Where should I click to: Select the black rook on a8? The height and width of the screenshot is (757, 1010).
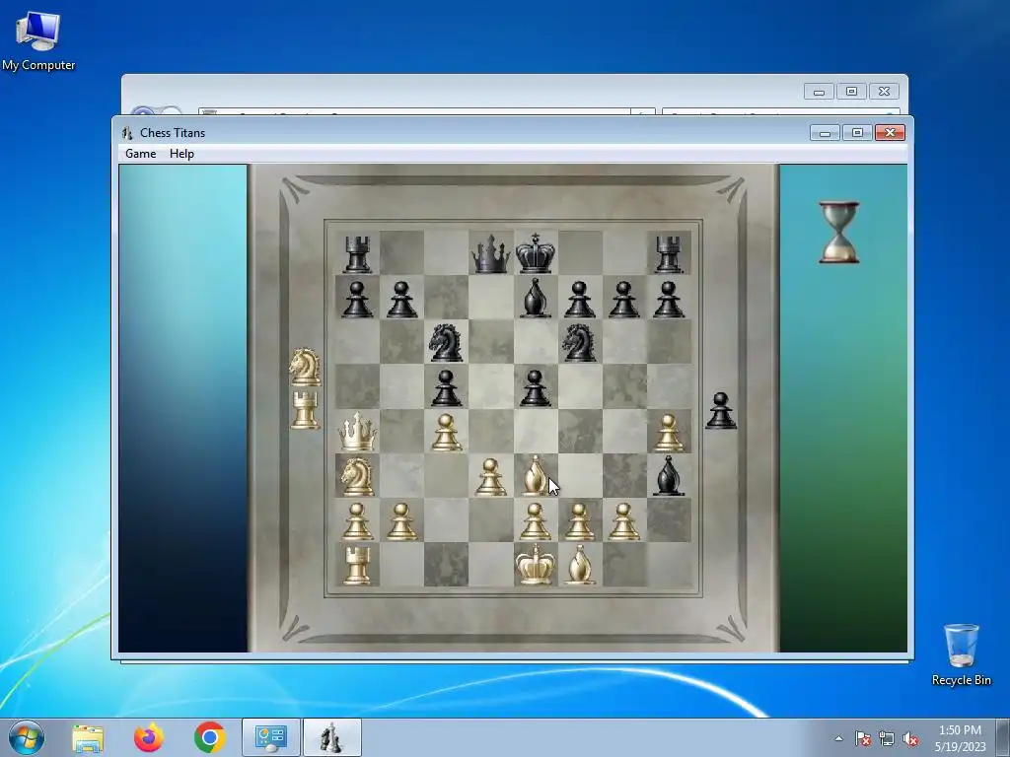coord(357,253)
